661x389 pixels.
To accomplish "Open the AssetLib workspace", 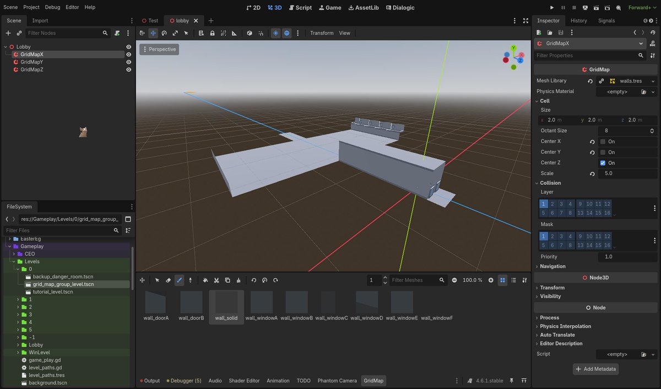I will pos(364,8).
